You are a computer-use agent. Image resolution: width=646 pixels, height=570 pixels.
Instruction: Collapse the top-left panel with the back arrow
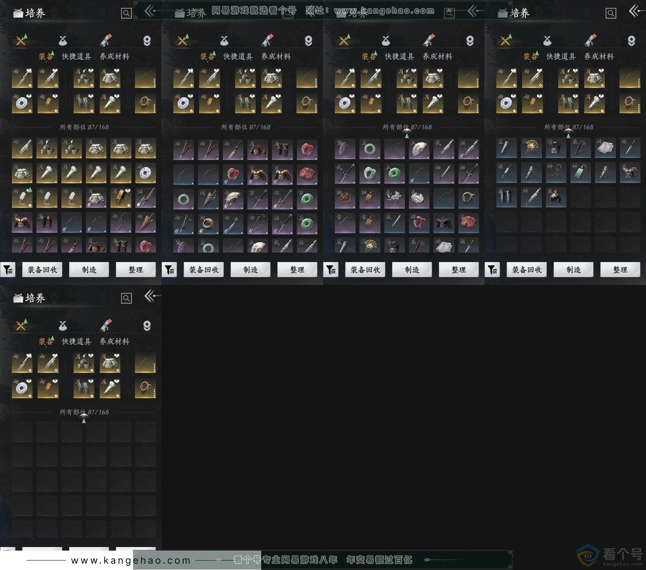(152, 11)
